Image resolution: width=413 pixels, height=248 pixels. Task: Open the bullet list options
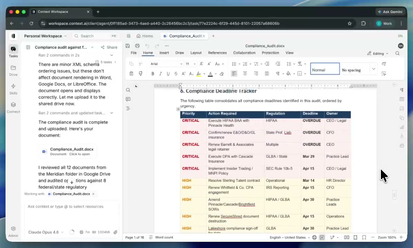coord(239,64)
